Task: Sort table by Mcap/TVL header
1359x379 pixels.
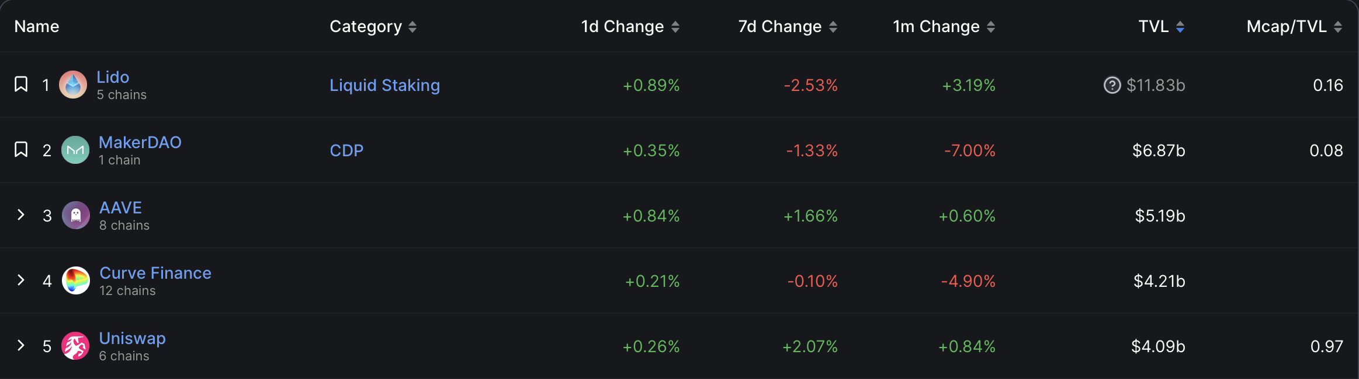Action: pos(1338,27)
